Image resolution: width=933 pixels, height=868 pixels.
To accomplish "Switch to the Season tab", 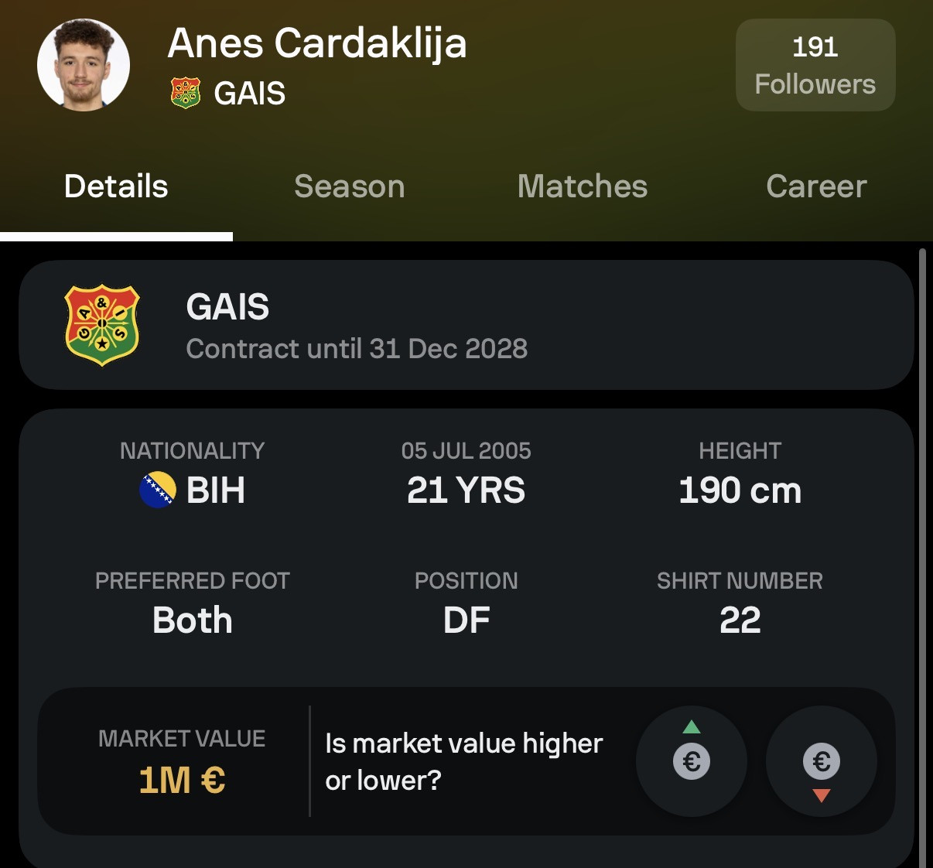I will click(x=350, y=186).
